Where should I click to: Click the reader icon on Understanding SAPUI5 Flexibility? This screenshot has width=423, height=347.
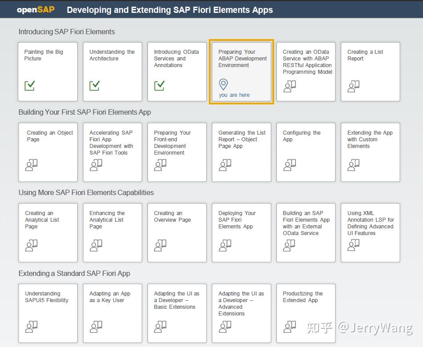point(31,327)
